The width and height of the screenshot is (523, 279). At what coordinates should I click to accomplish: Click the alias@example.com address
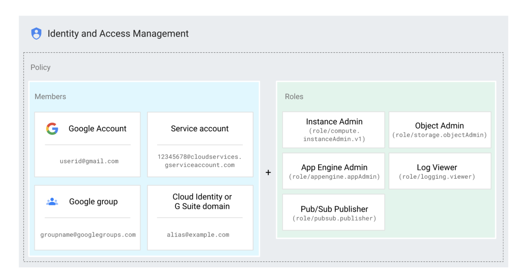pos(198,235)
